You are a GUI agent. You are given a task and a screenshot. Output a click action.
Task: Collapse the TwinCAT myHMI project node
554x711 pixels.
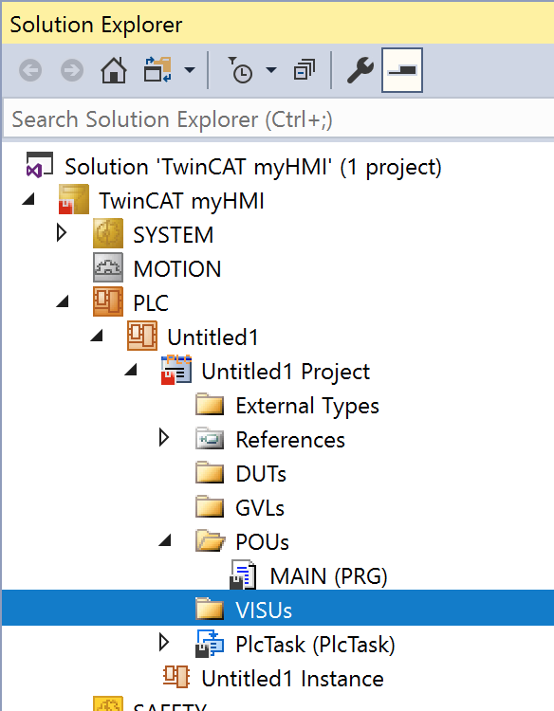[28, 199]
